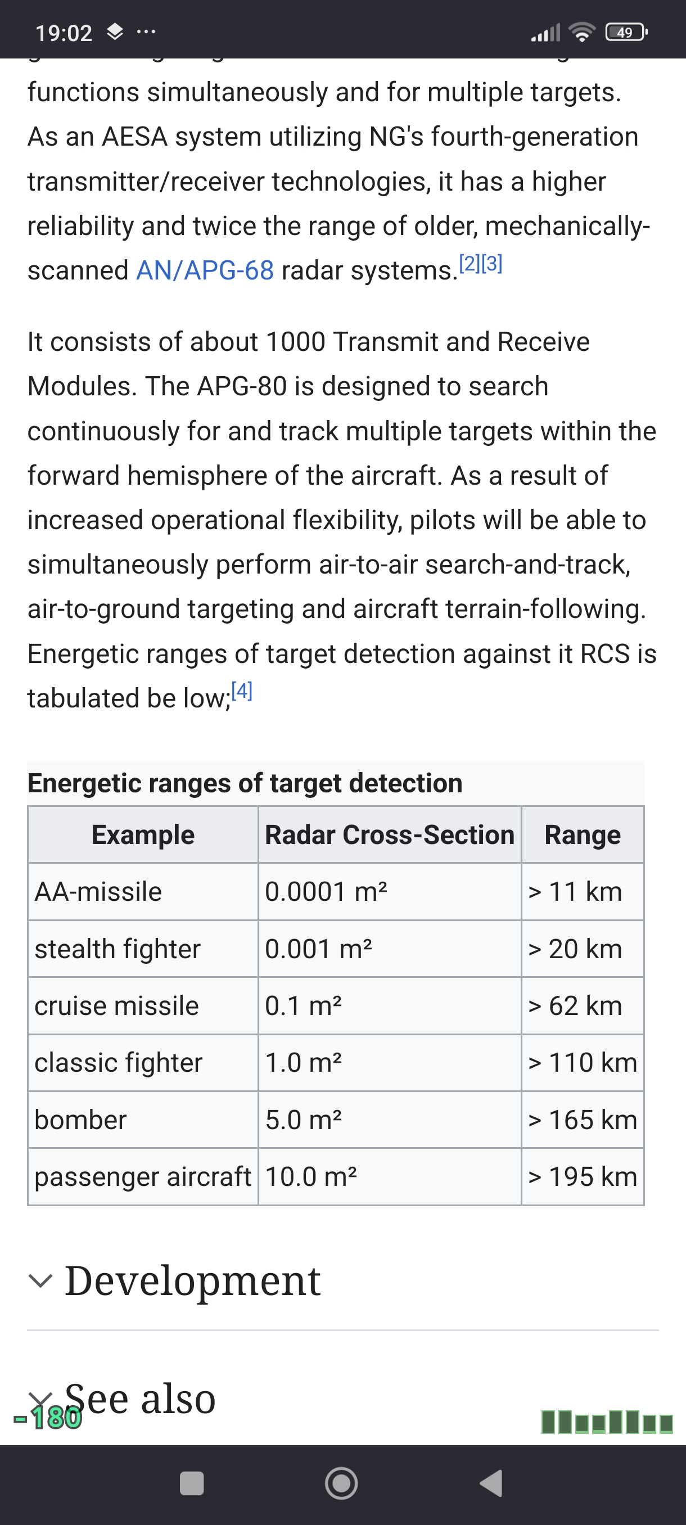Open recent apps with square button
Screen dimensions: 686x1525
(192, 1483)
